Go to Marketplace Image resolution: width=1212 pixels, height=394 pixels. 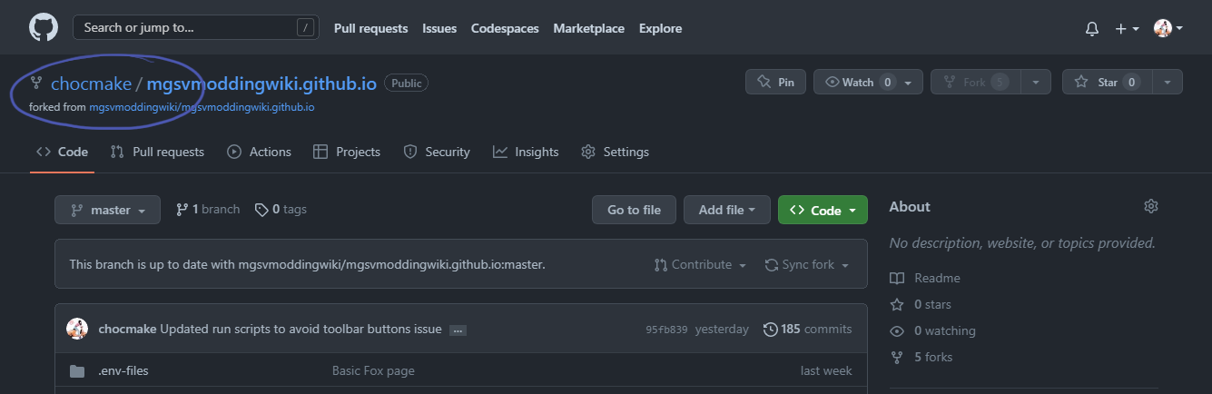tap(589, 28)
